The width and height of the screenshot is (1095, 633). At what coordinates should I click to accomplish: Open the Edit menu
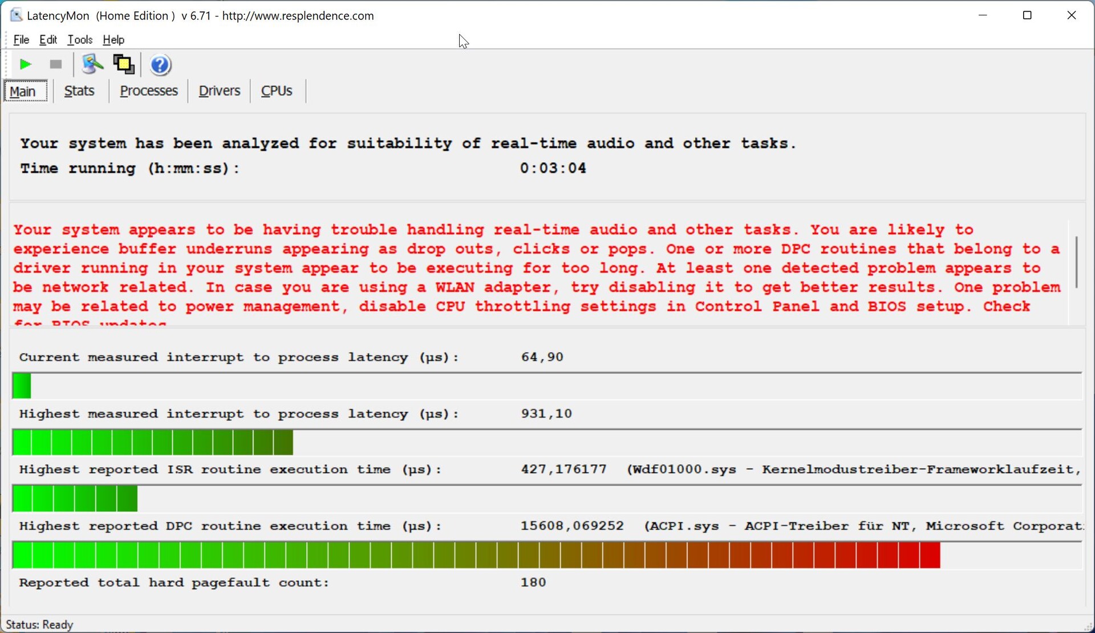pyautogui.click(x=48, y=40)
